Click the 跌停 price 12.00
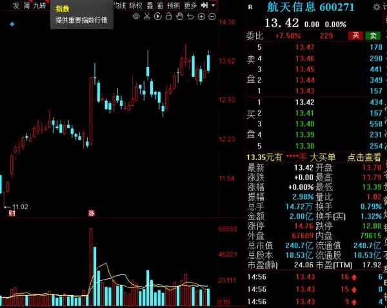This screenshot has height=308, width=387. 372,226
